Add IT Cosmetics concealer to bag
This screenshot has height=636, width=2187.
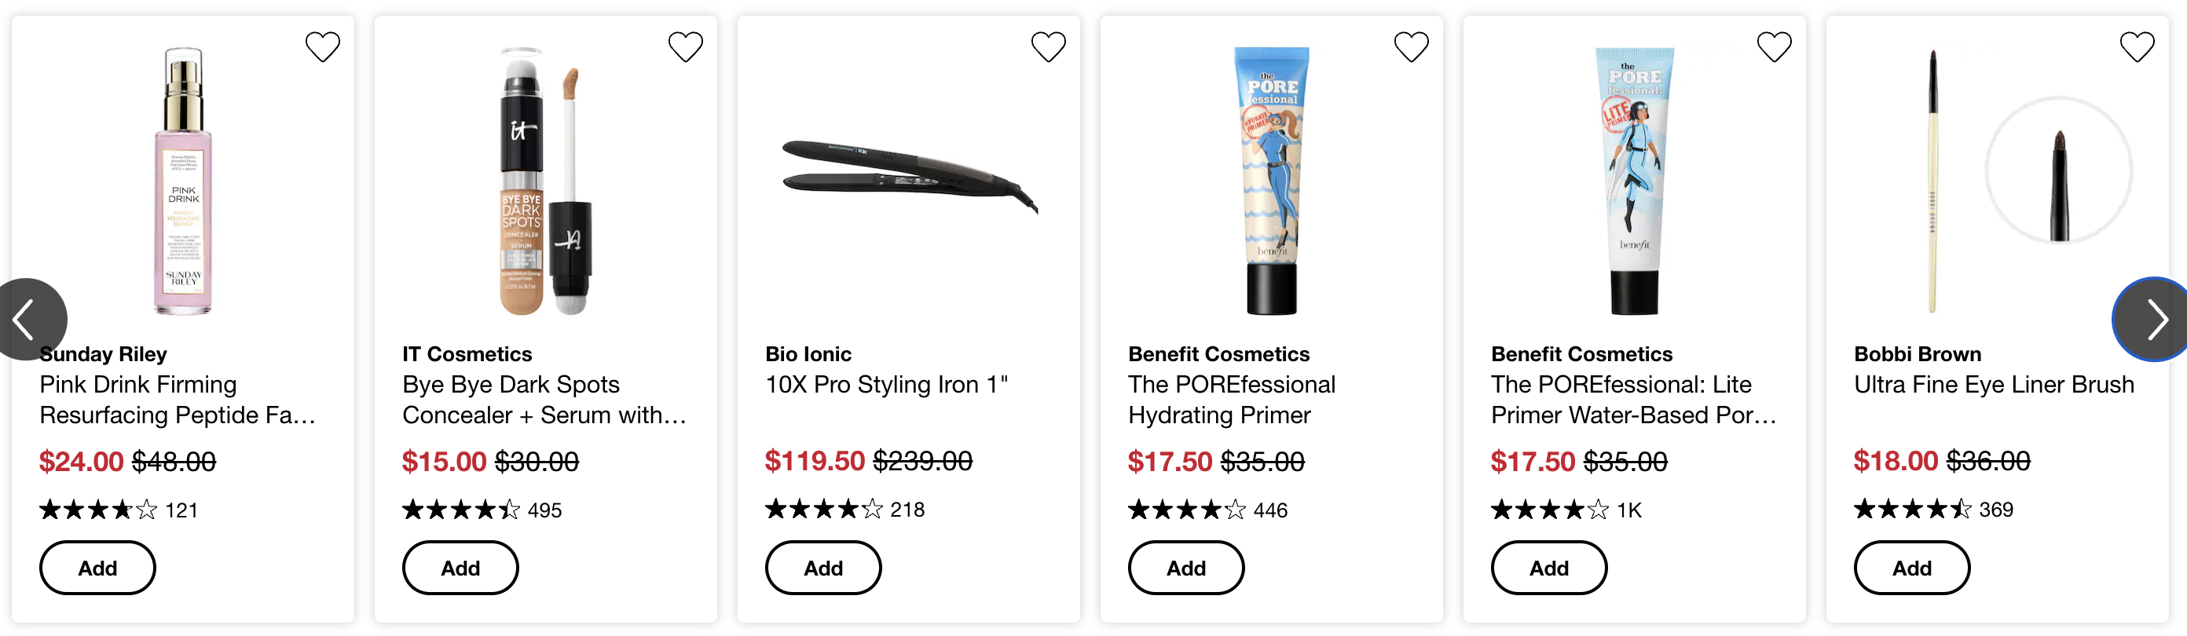click(460, 568)
